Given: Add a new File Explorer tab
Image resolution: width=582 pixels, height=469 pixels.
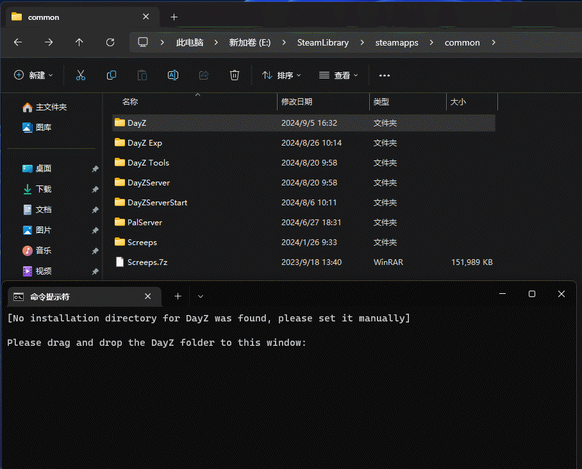Looking at the screenshot, I should click(174, 17).
